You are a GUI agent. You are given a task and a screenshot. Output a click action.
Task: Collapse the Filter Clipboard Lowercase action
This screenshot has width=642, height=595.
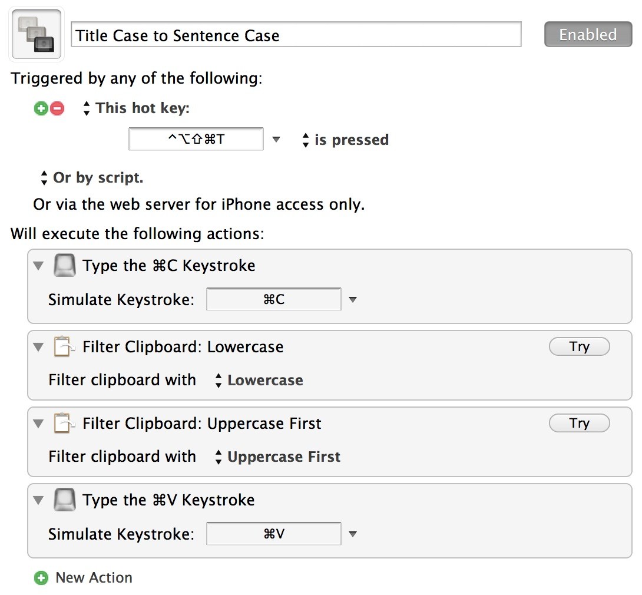click(38, 347)
